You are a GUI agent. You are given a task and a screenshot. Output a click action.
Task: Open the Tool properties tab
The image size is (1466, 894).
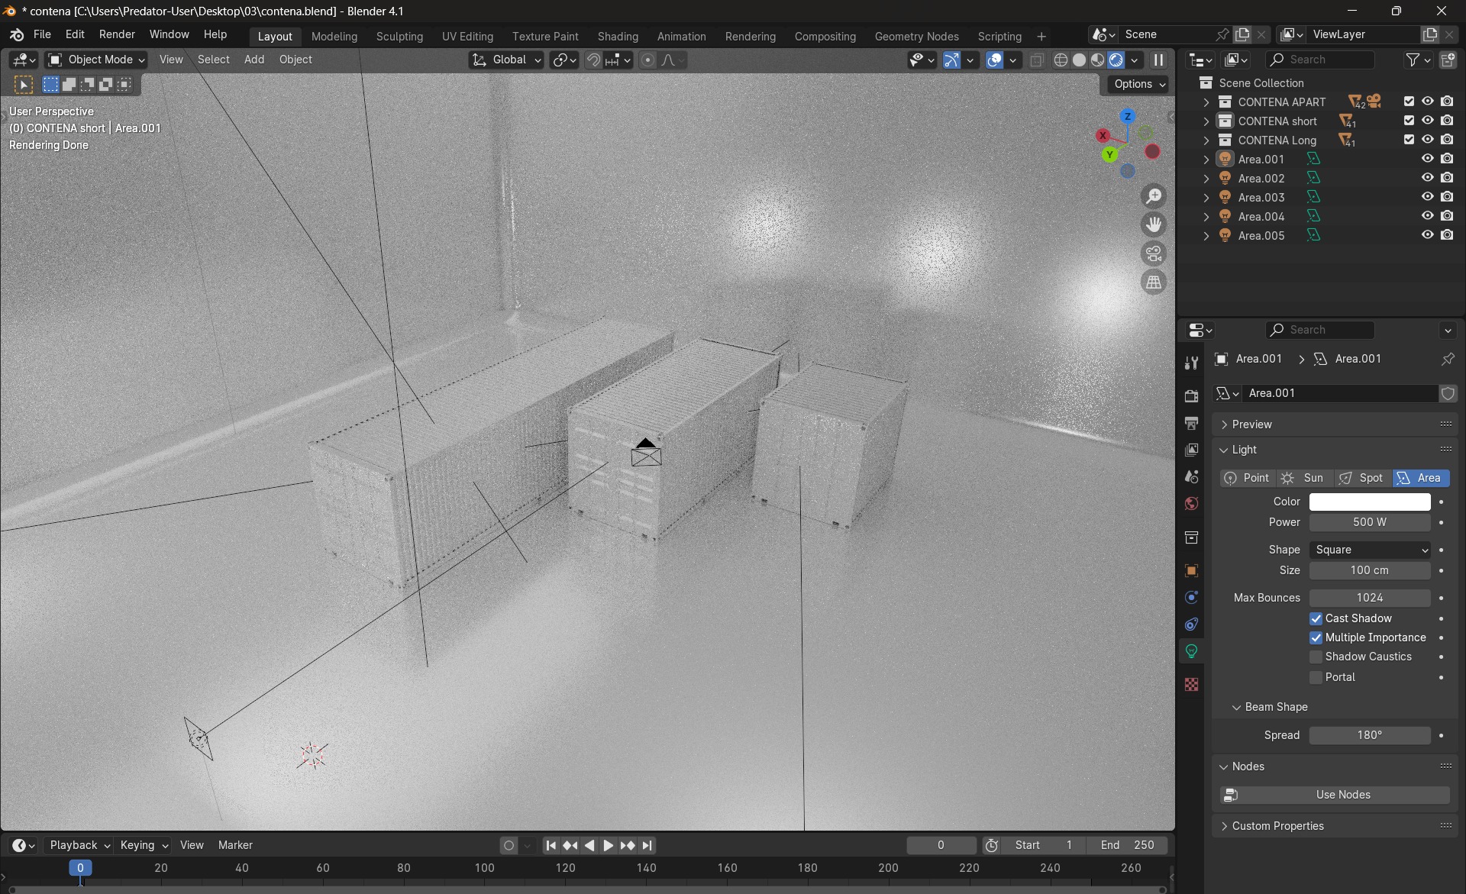tap(1191, 363)
